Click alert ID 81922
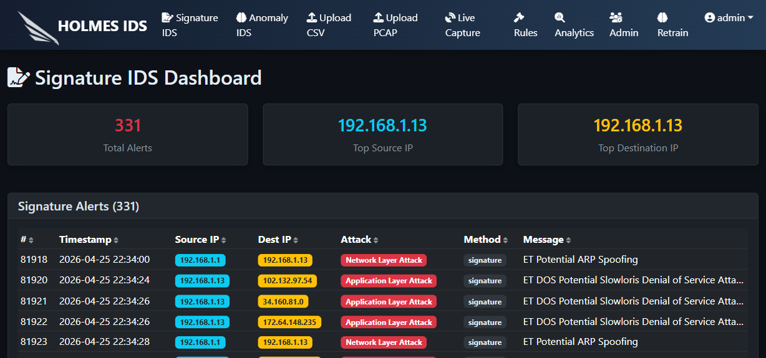The width and height of the screenshot is (766, 358). pos(34,322)
